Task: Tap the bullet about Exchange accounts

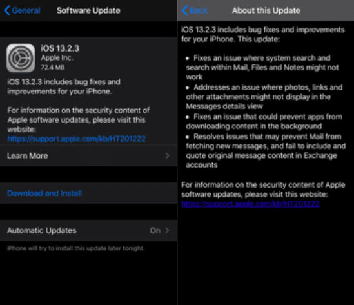Action: click(x=266, y=151)
